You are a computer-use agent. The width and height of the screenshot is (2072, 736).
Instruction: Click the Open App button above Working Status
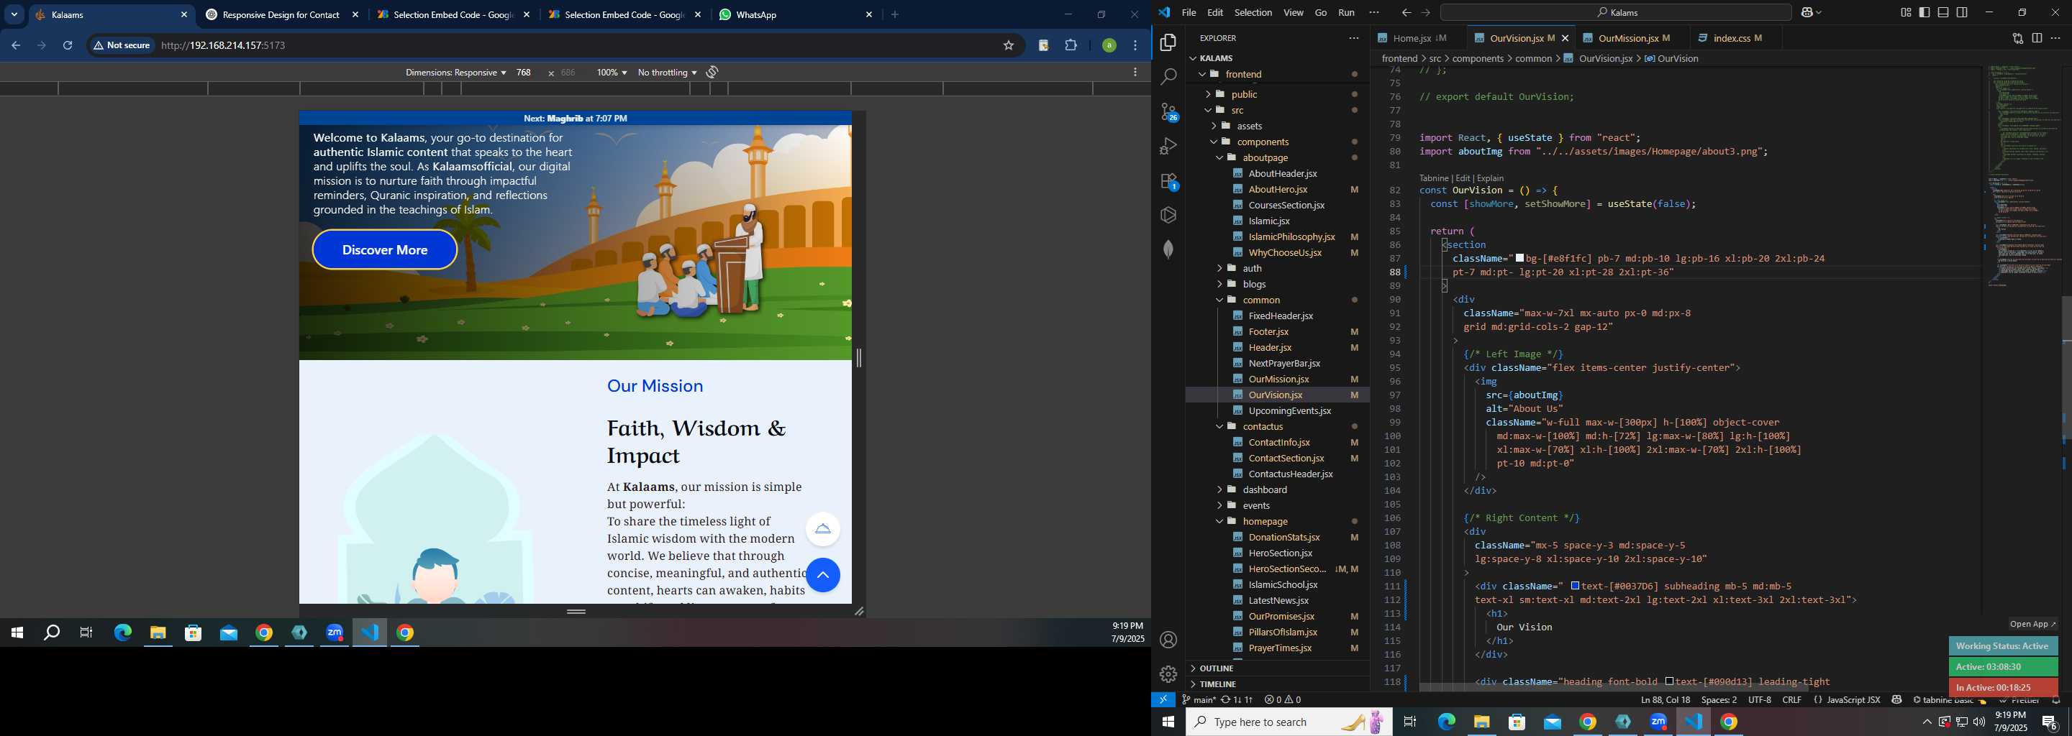pos(2032,625)
